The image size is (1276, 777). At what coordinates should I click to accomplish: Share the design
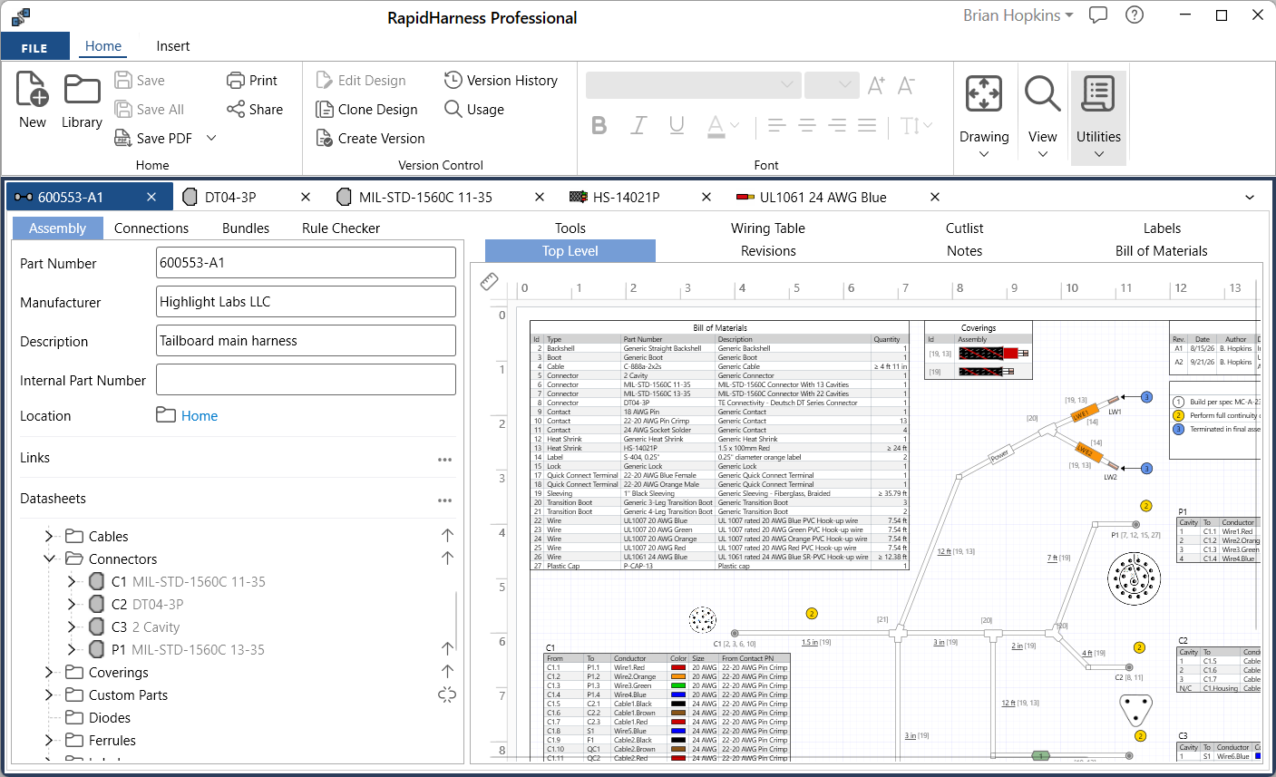click(255, 110)
